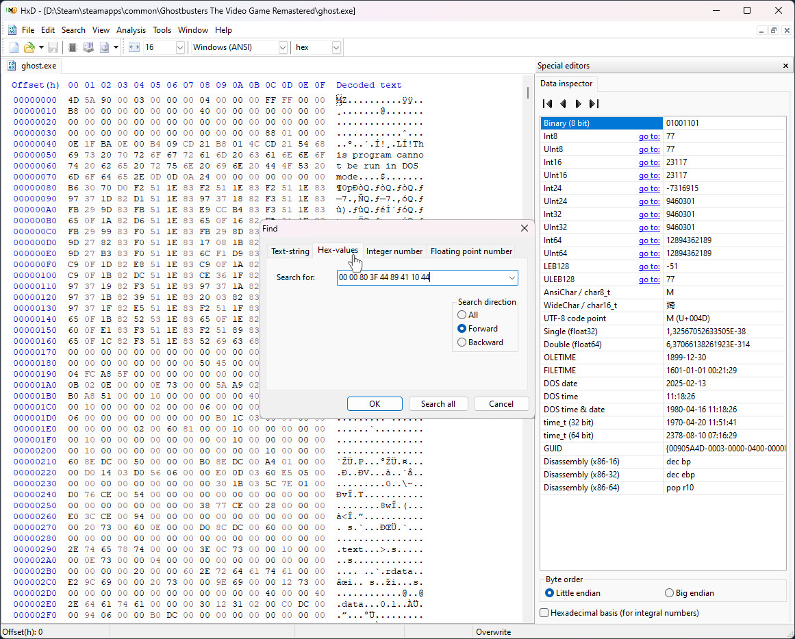The width and height of the screenshot is (795, 639).
Task: Follow the go to link for Int8
Action: pyautogui.click(x=649, y=136)
